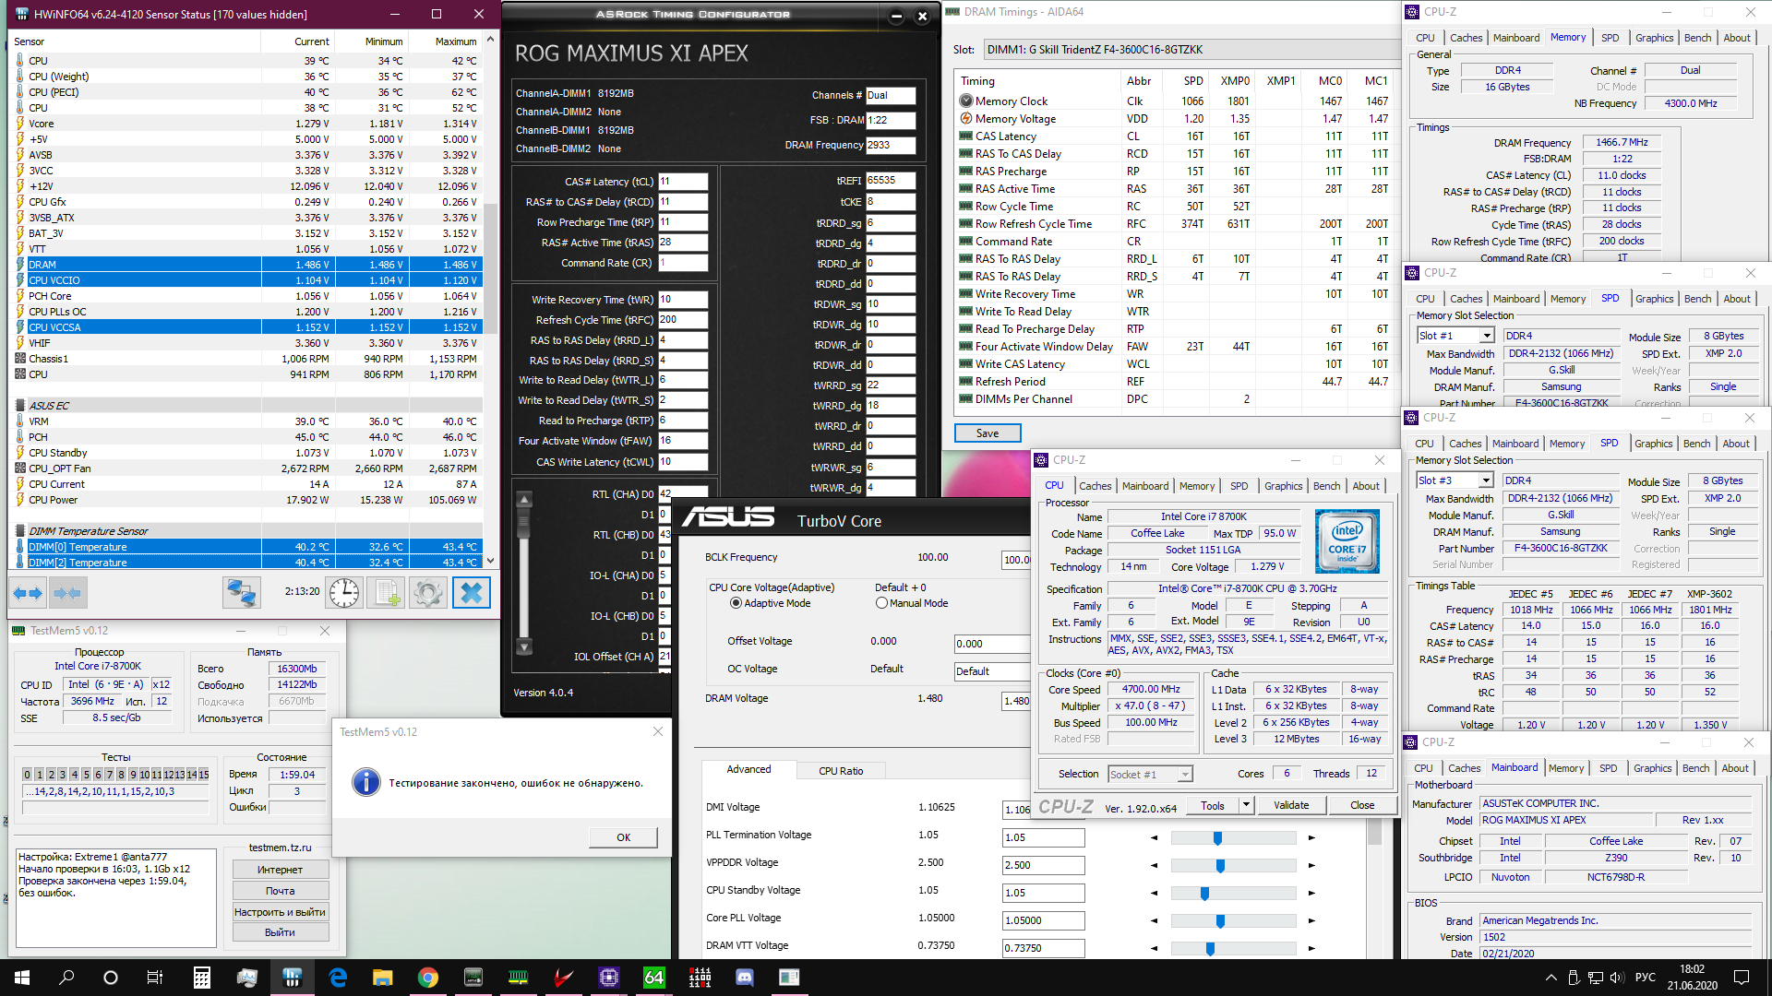Open the Slot #3 memory slot dropdown

point(1486,480)
